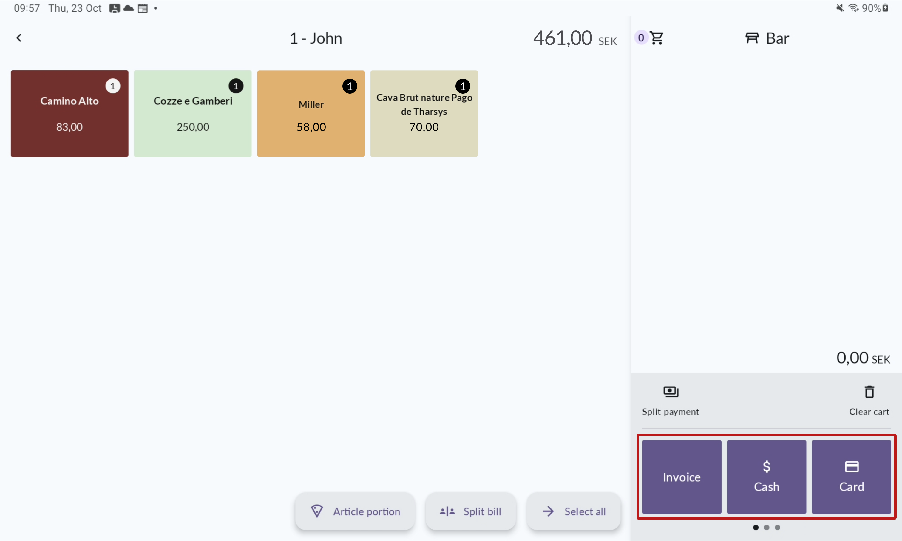Click the Select all button
Screen dimensions: 902x541
tap(574, 511)
